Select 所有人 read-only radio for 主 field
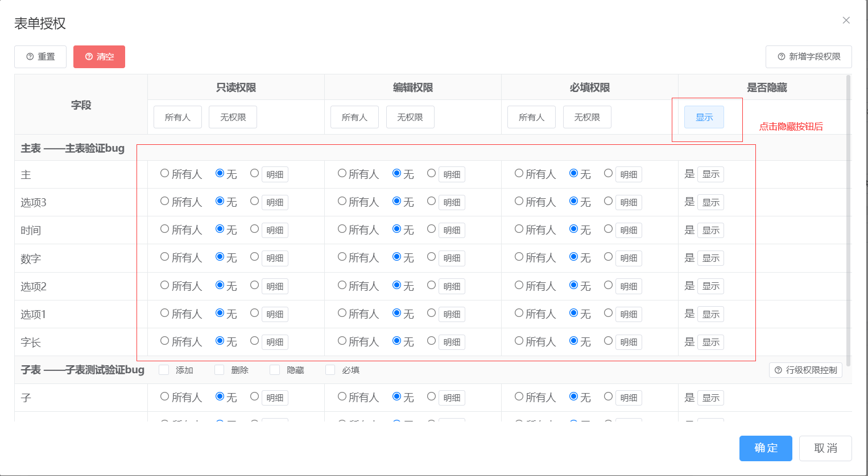 click(x=165, y=173)
